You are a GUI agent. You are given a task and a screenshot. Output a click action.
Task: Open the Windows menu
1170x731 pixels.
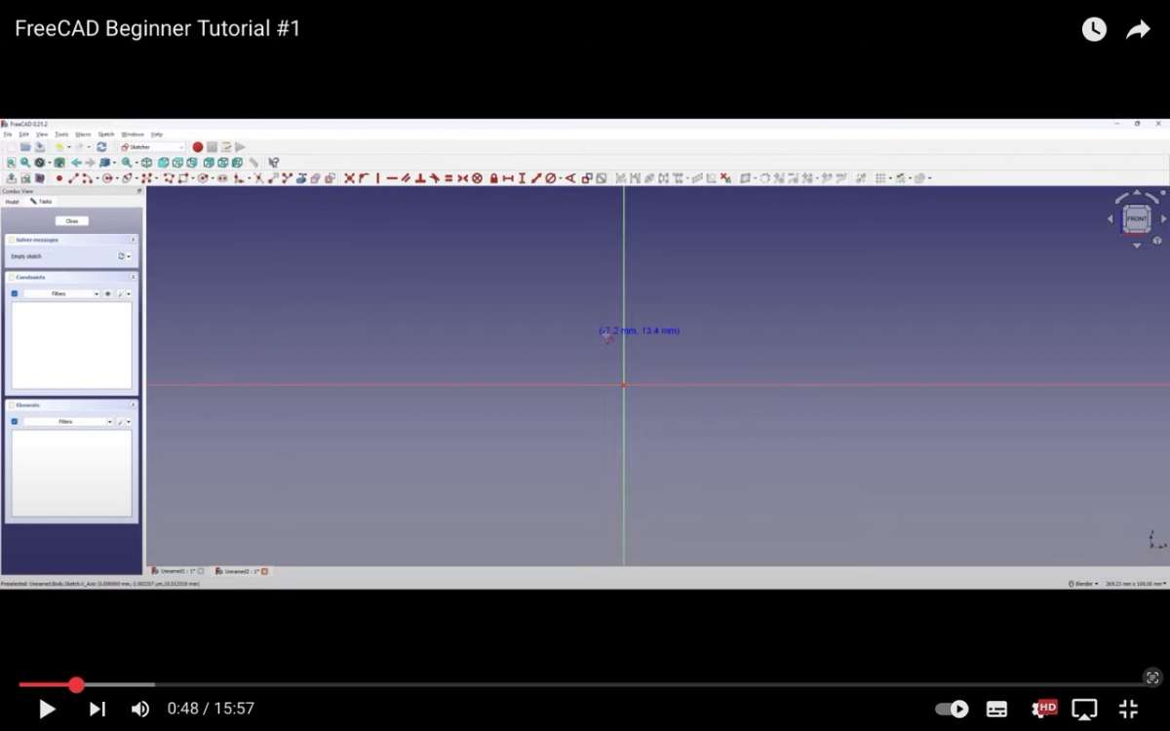pos(133,135)
